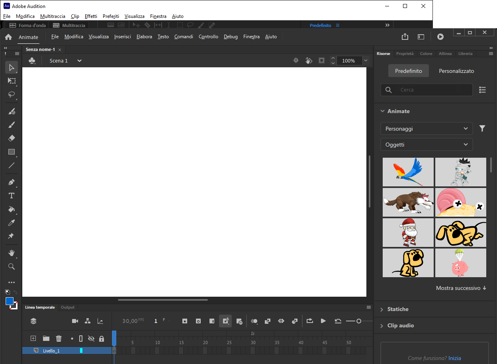Toggle the loop playback button
Image resolution: width=497 pixels, height=364 pixels.
coord(310,321)
